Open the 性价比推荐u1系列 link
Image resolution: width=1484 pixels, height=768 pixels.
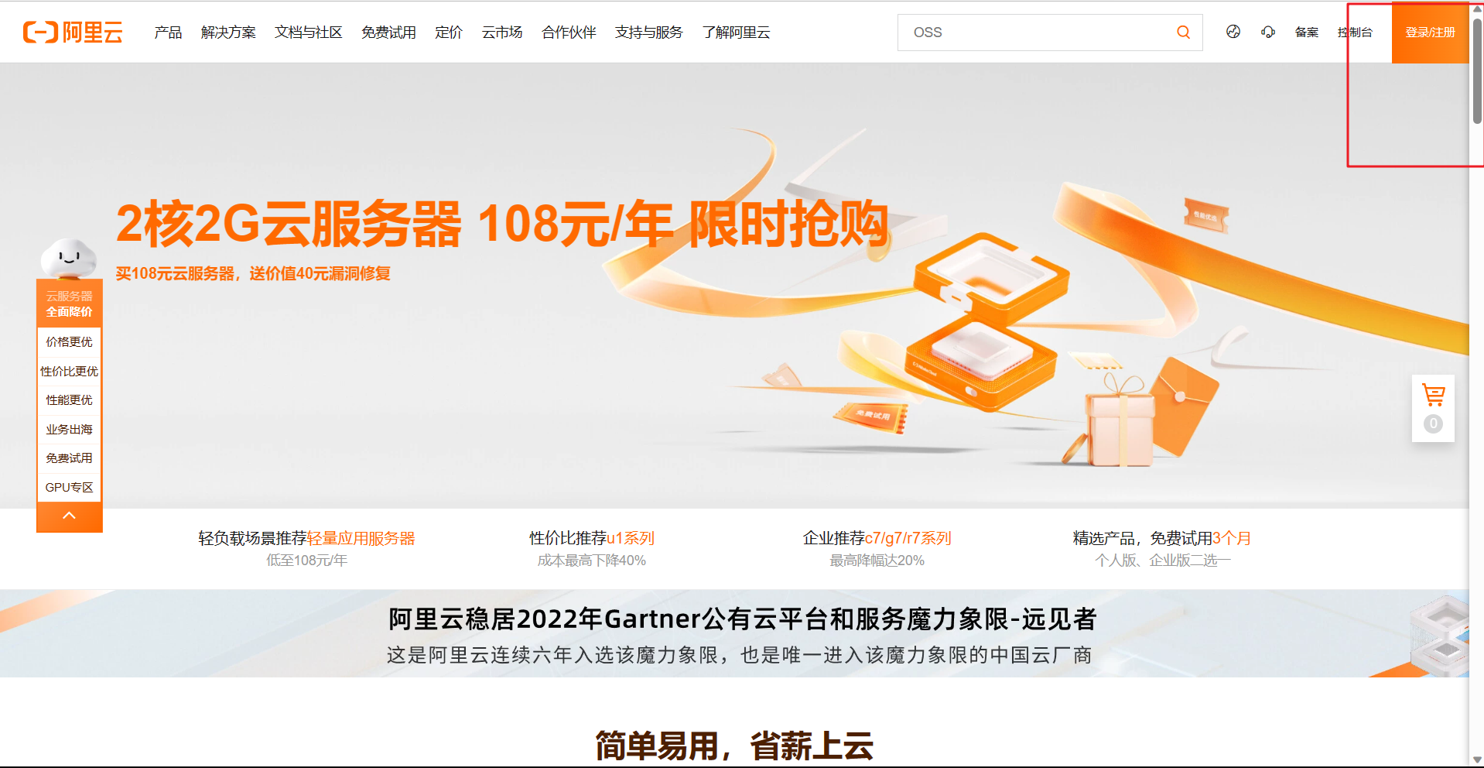pos(592,538)
